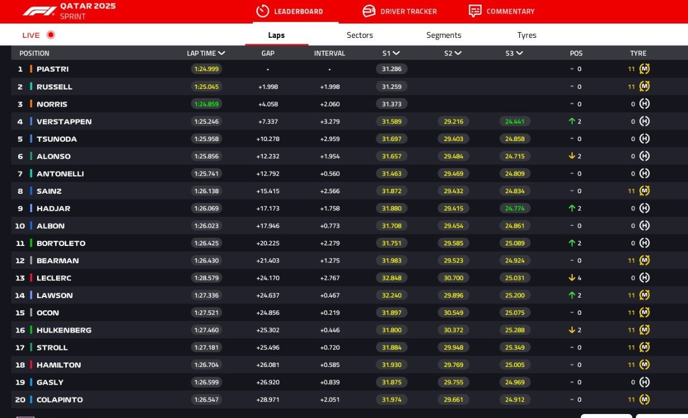Open the Segments tab

click(443, 35)
